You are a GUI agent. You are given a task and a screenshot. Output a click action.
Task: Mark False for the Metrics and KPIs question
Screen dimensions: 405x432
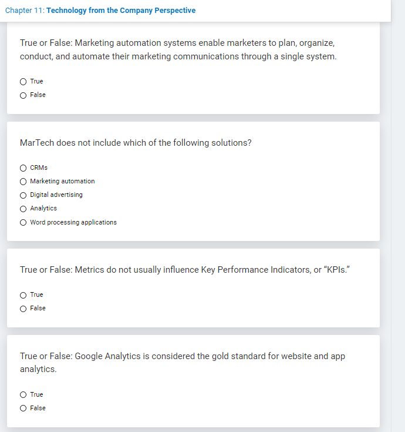coord(23,309)
